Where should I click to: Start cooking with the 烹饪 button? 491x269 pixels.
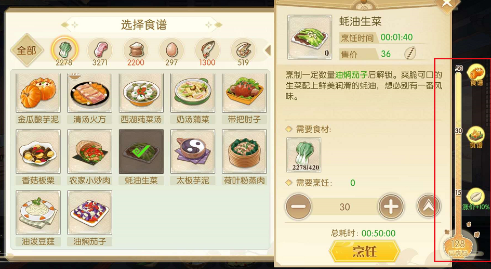365,251
